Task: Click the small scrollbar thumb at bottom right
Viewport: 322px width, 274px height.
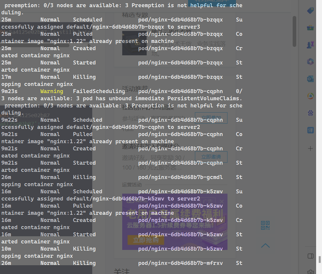Action: 319,259
